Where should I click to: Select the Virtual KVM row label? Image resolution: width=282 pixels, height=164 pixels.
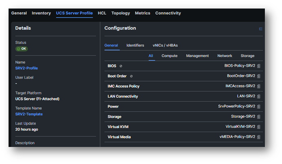[x=118, y=127]
